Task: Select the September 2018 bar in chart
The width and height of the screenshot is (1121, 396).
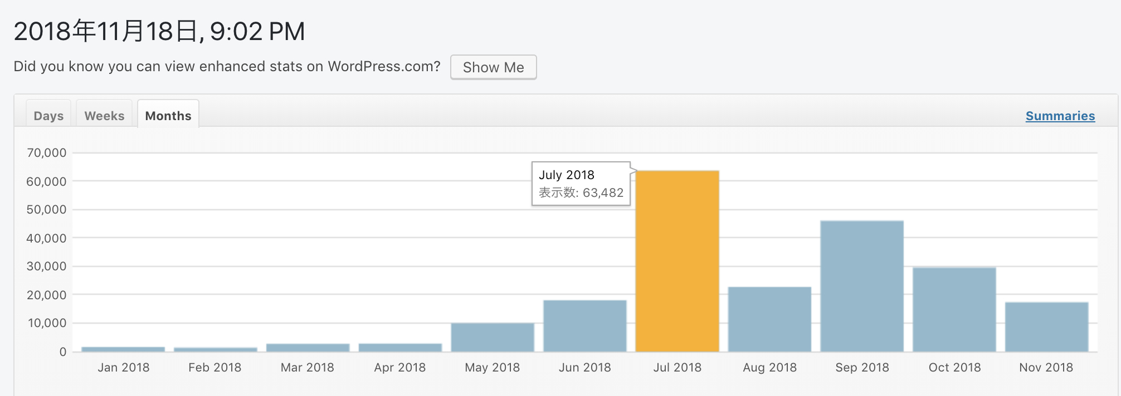Action: click(x=862, y=286)
